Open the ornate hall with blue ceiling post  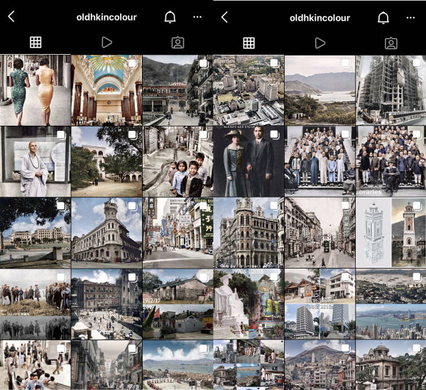tap(106, 90)
